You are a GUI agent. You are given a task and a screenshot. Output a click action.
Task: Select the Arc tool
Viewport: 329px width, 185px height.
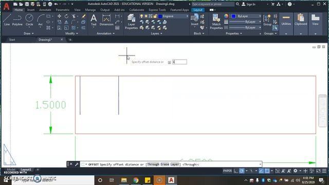(40, 20)
